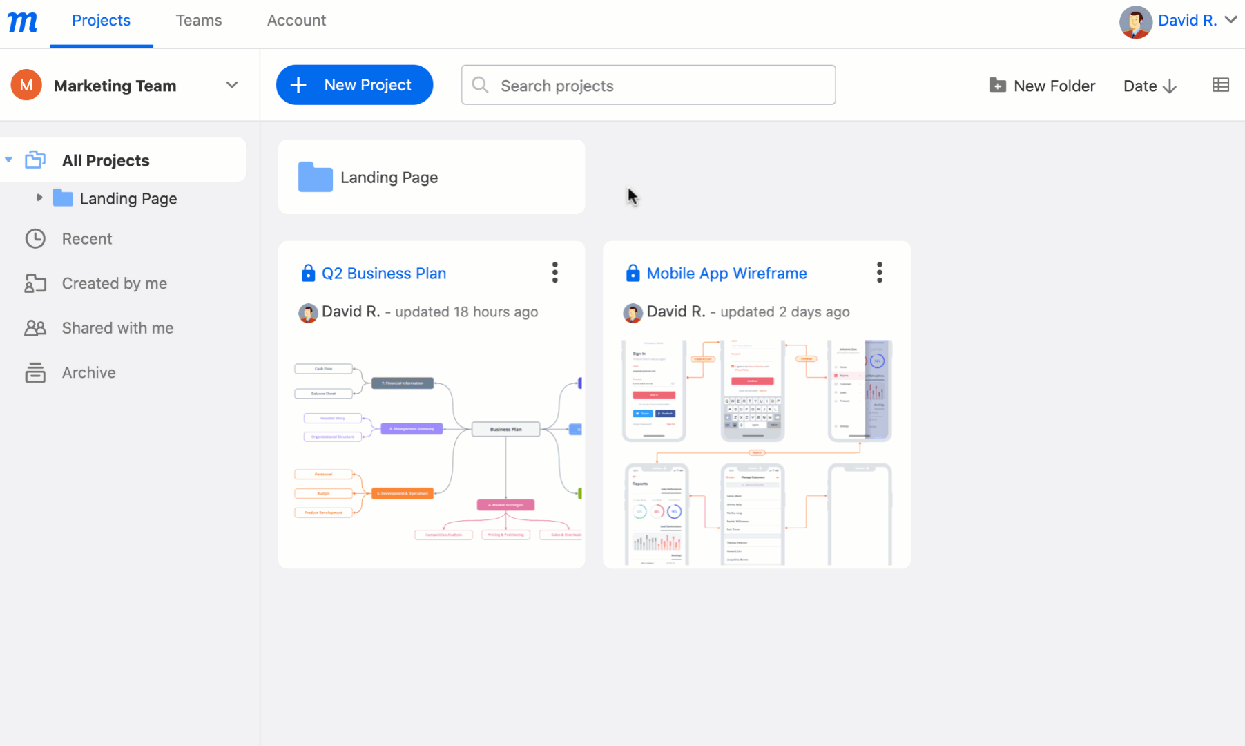Switch to the Teams tab
Viewport: 1245px width, 746px height.
click(x=198, y=20)
